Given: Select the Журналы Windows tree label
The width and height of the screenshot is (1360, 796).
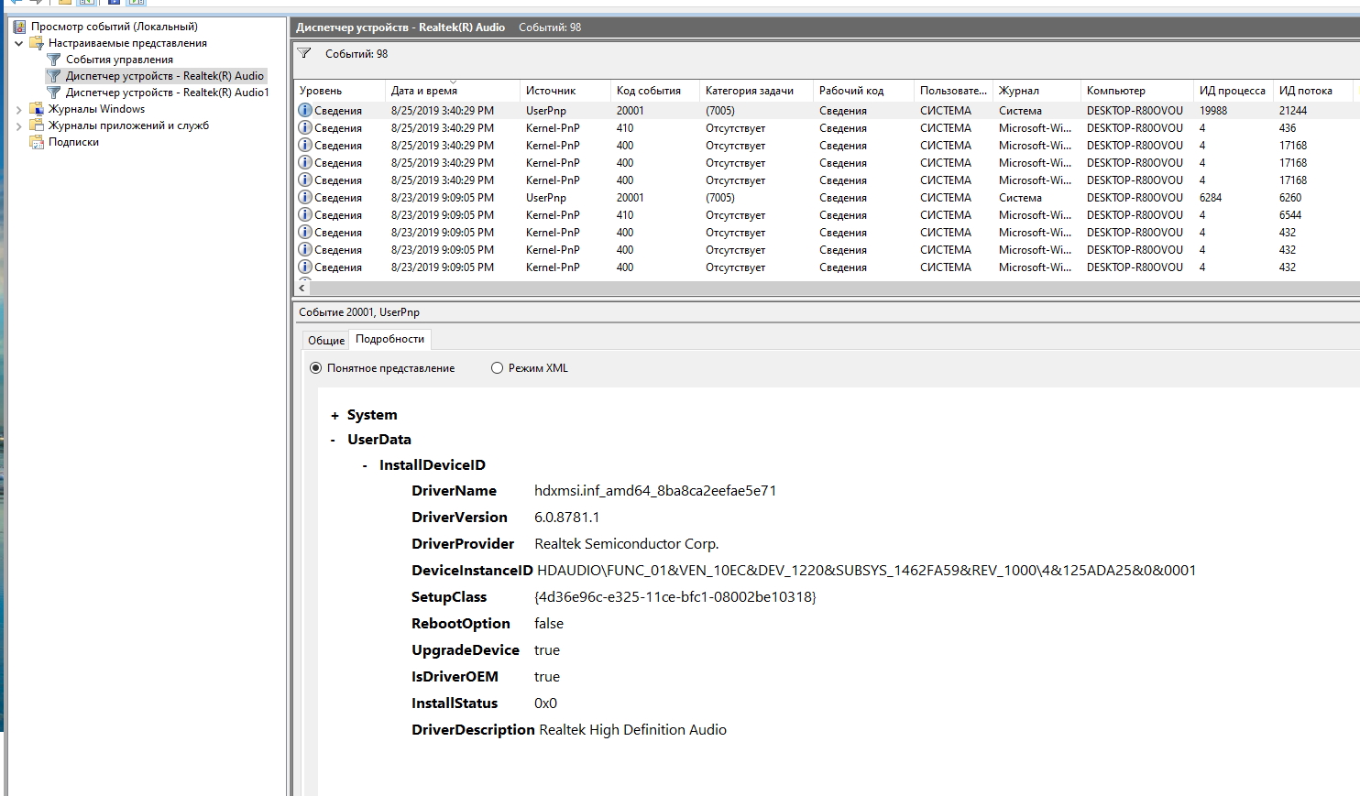Looking at the screenshot, I should coord(96,109).
